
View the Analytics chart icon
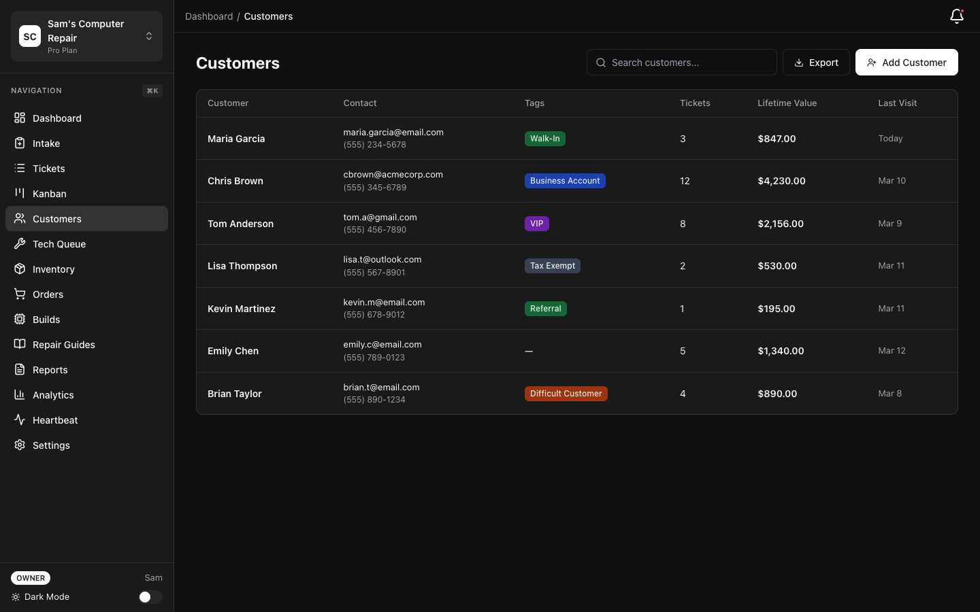(x=20, y=394)
